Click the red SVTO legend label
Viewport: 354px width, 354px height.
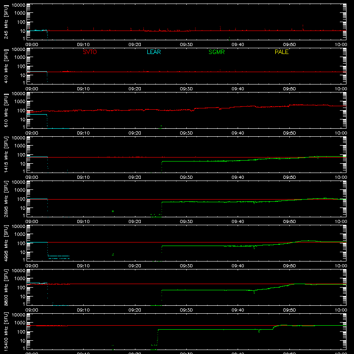[90, 52]
